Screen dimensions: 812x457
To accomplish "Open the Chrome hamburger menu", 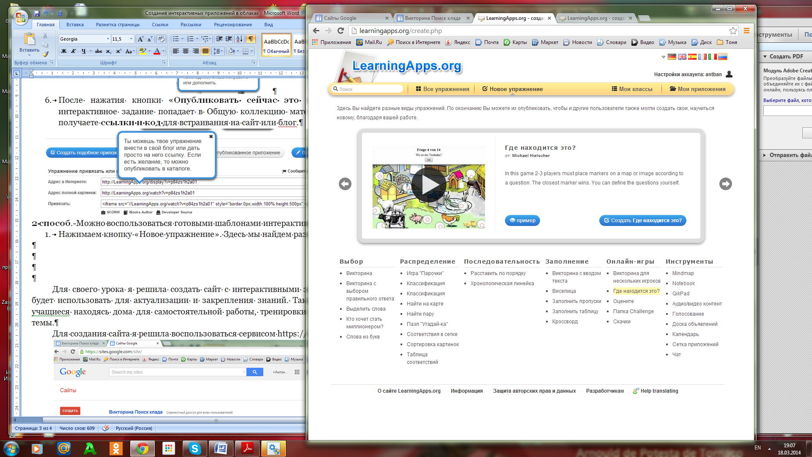I will tap(746, 30).
